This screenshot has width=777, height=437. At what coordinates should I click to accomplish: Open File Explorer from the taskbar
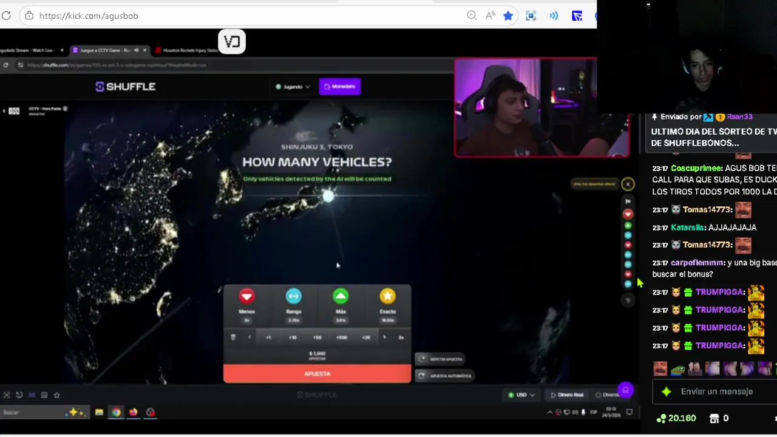pyautogui.click(x=99, y=413)
